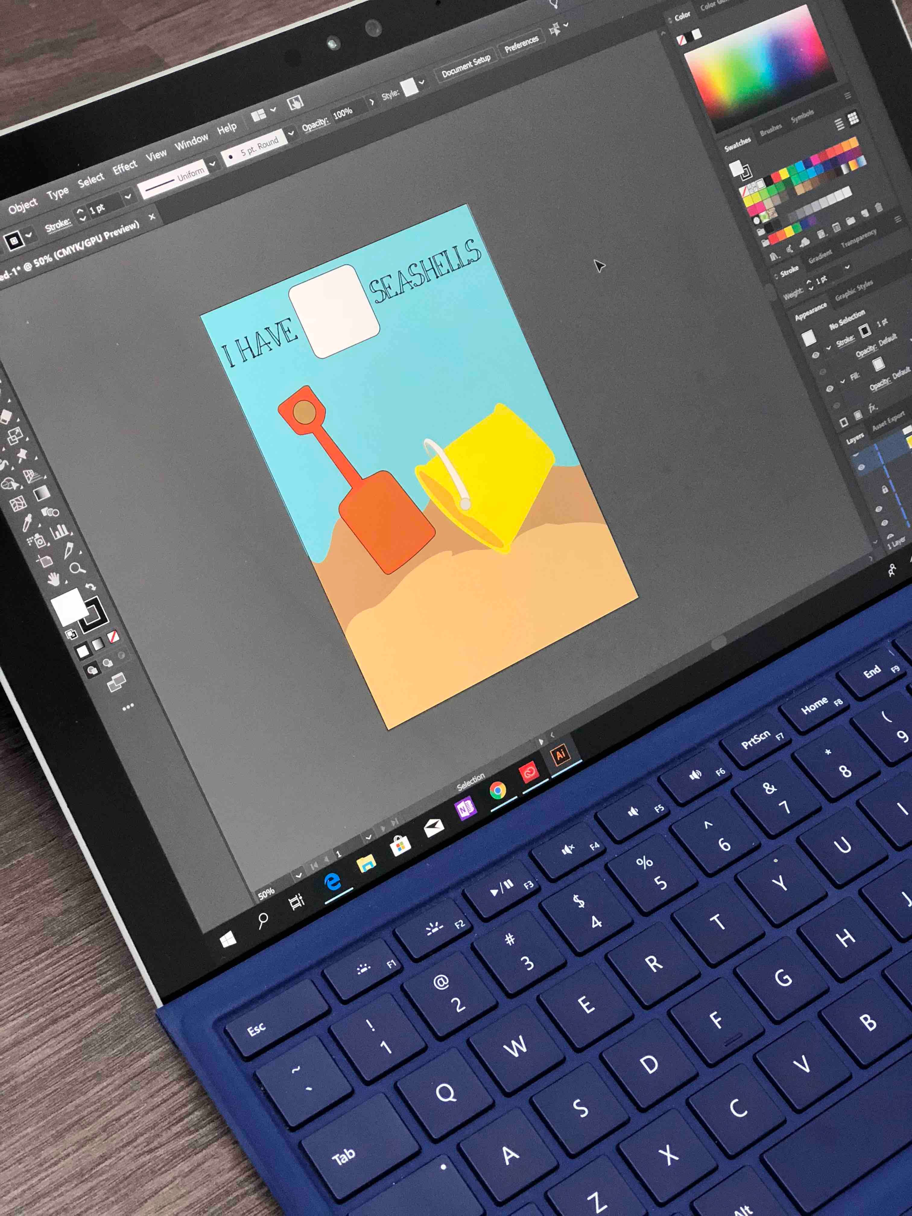
Task: Collapse Fill row chevron in Appearance panel
Action: (842, 381)
